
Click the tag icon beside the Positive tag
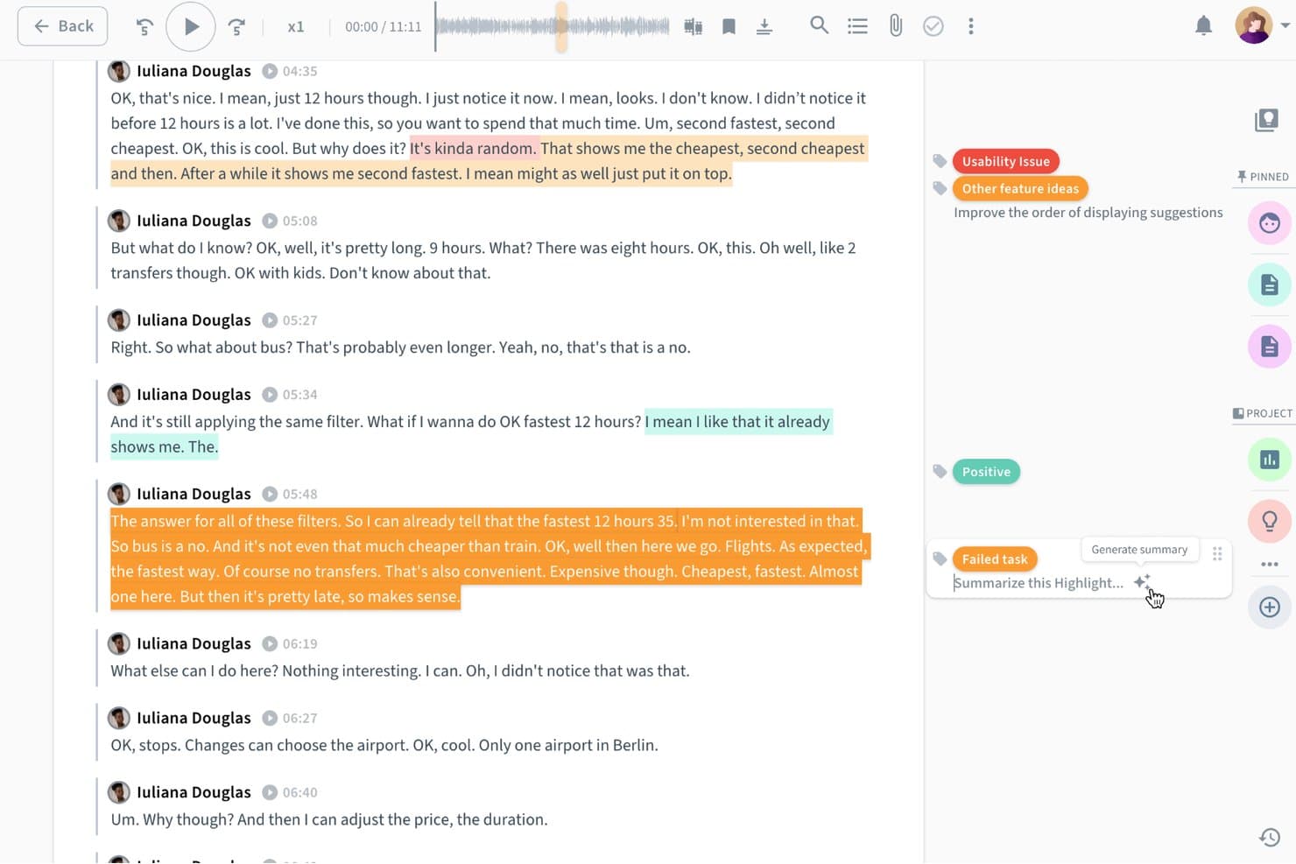(940, 472)
